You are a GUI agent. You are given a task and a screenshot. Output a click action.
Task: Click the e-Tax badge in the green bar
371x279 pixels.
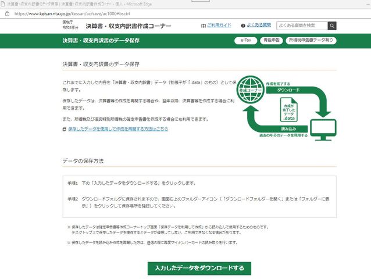click(x=245, y=41)
